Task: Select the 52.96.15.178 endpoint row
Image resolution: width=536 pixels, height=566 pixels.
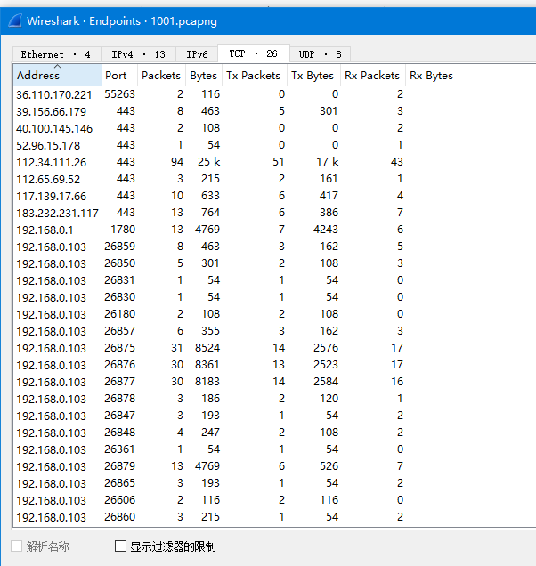Action: 274,145
